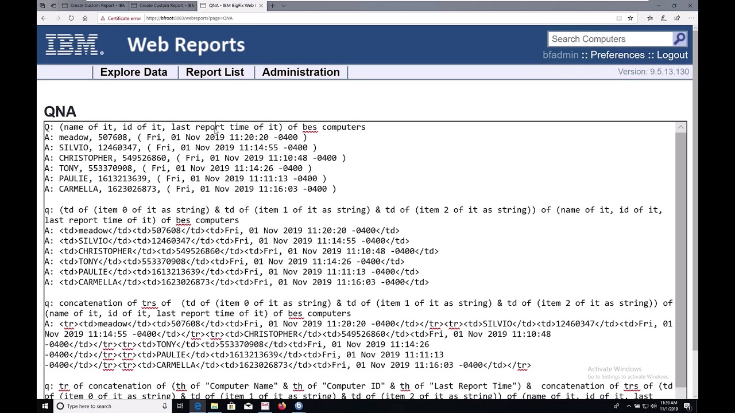The height and width of the screenshot is (413, 735).
Task: Click the set tabs aside icon
Action: pos(53,5)
